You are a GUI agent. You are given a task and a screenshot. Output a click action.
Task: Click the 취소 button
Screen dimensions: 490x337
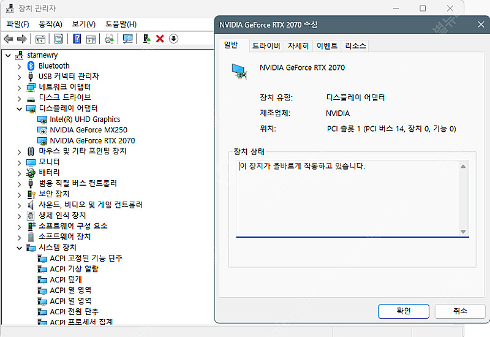(x=460, y=311)
